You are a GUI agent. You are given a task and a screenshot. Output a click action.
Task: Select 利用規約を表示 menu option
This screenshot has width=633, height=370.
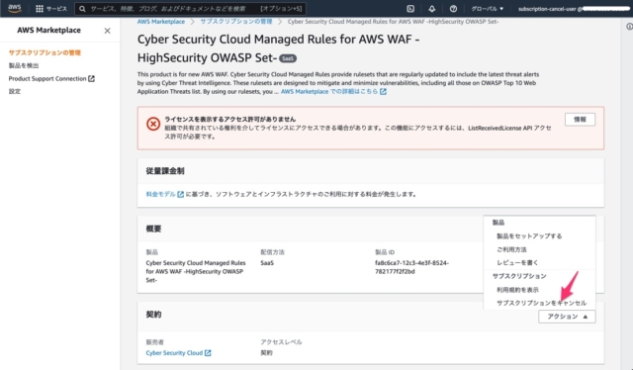click(x=517, y=290)
